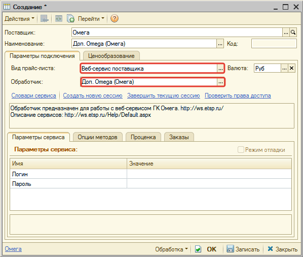The height and width of the screenshot is (257, 303).
Task: Click the refresh toolbar icon
Action: [x=59, y=19]
